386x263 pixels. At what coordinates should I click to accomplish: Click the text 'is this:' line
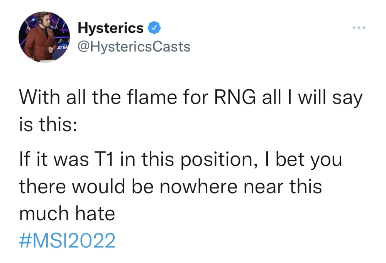[47, 125]
